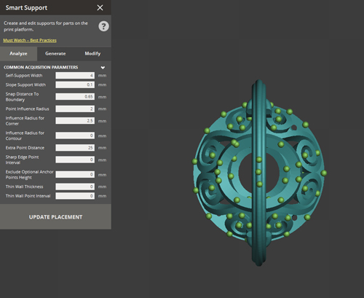Open the help question mark icon

tap(103, 26)
